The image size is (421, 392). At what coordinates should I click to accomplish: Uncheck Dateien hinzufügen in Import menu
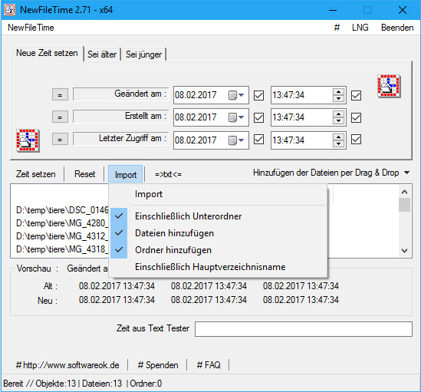click(x=218, y=233)
